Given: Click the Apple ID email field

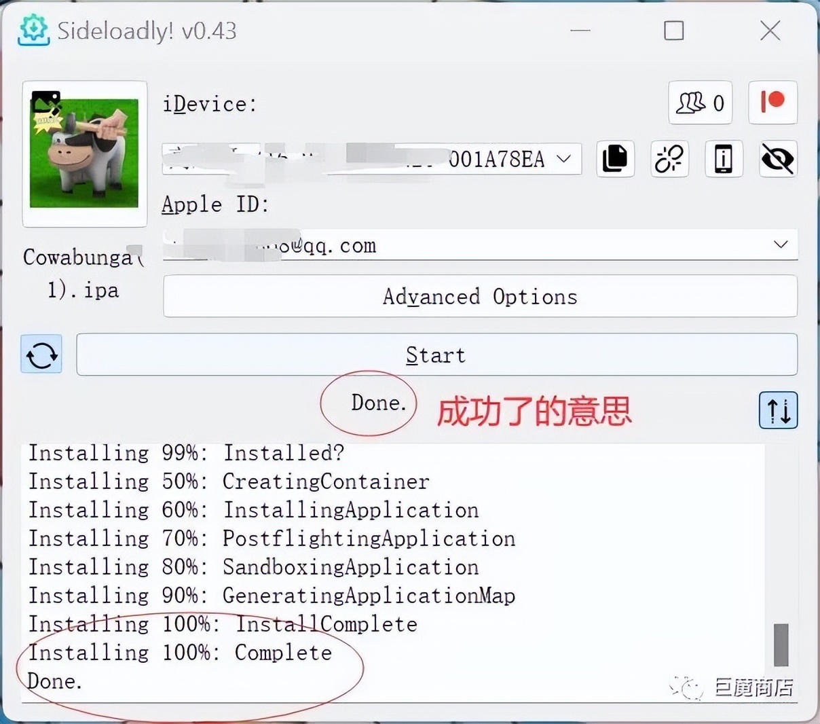Looking at the screenshot, I should click(480, 245).
